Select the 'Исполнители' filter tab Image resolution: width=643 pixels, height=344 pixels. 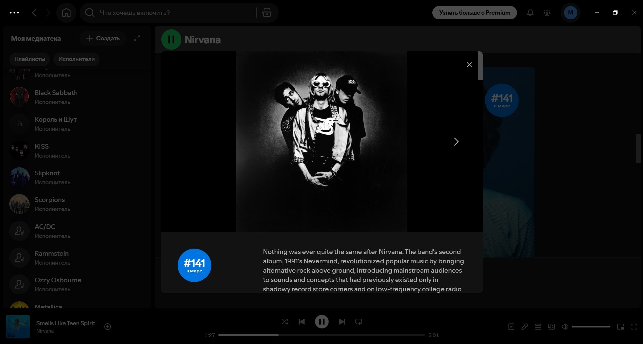click(x=76, y=59)
